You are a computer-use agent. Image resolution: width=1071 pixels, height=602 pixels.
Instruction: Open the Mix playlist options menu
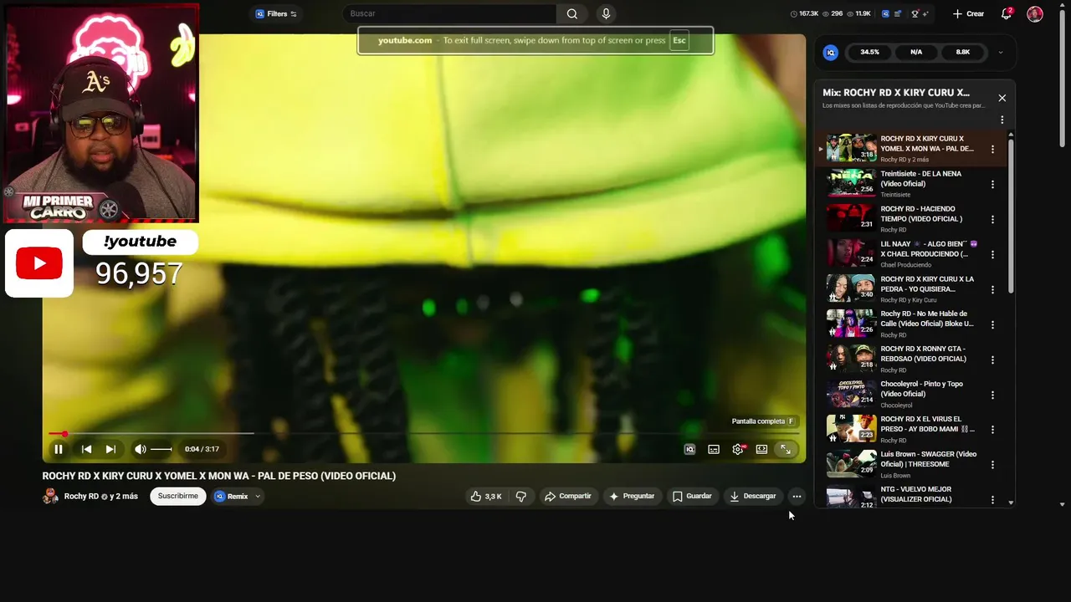[x=1002, y=120]
